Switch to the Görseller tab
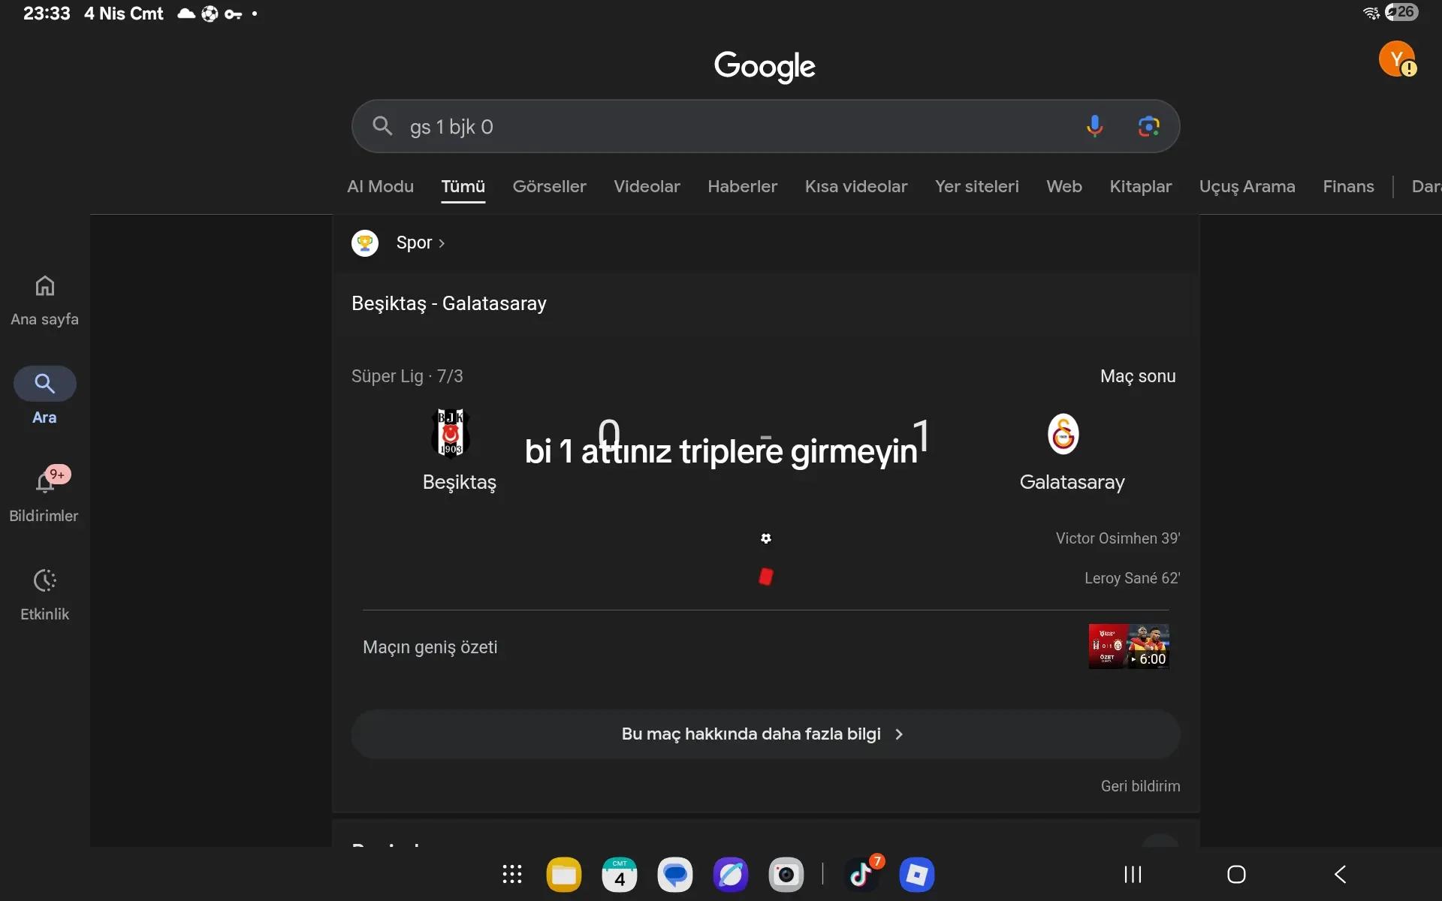Image resolution: width=1442 pixels, height=901 pixels. [549, 186]
